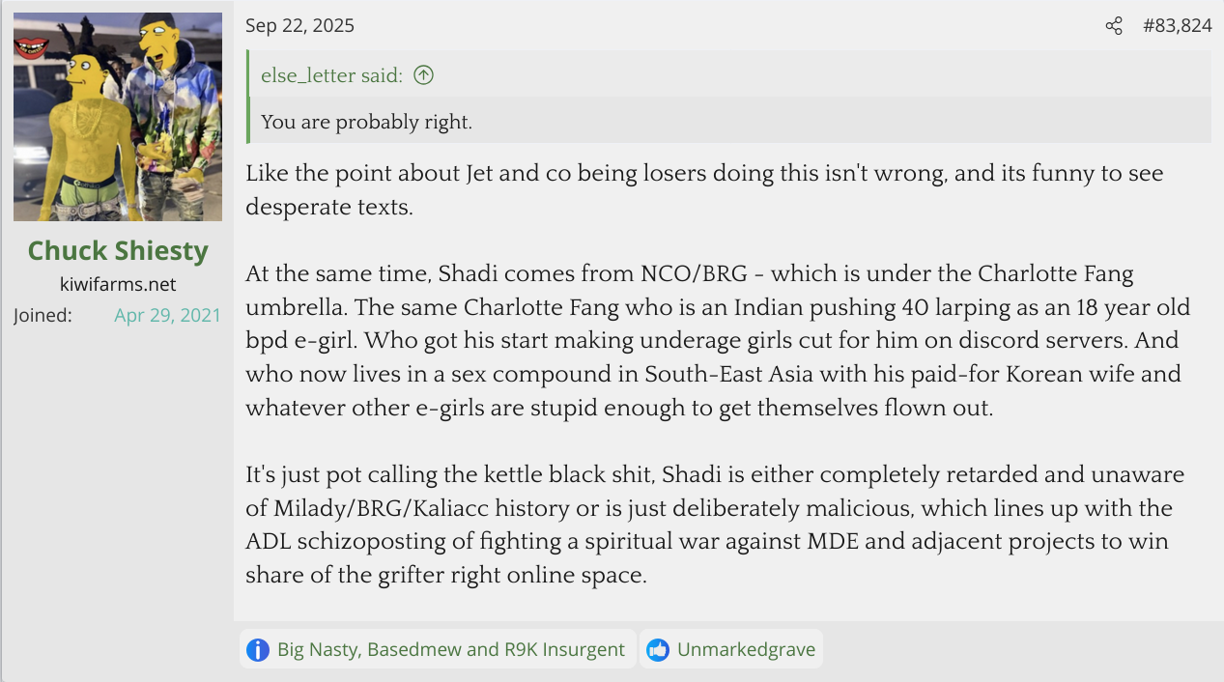The height and width of the screenshot is (682, 1224).
Task: Click the kiwifarms.net user title
Action: pyautogui.click(x=118, y=285)
